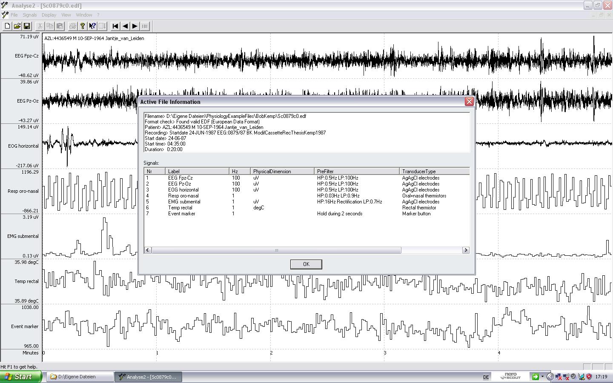Open the Windows Start button
Image resolution: width=613 pixels, height=383 pixels.
tap(21, 377)
